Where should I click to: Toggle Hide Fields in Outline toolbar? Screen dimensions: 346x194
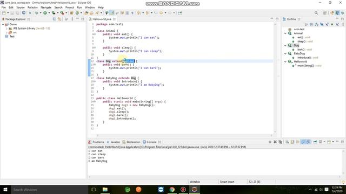(322, 24)
